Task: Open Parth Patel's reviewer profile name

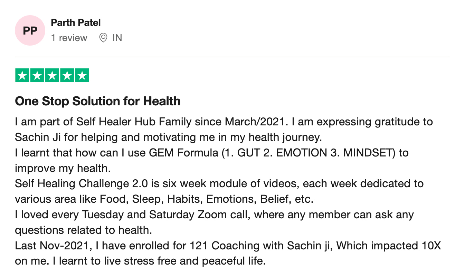Action: point(76,23)
